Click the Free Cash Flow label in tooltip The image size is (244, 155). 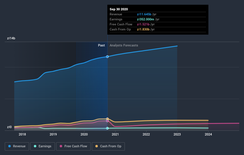(x=121, y=24)
